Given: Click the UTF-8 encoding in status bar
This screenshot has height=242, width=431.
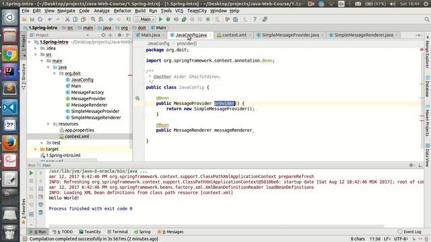Looking at the screenshot, I should pyautogui.click(x=401, y=239).
